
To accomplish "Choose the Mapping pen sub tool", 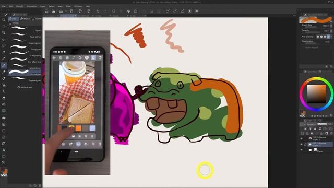I will point(25,42).
